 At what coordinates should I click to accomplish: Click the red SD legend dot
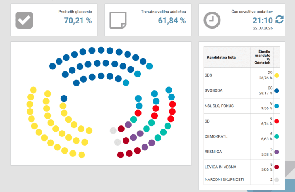(x=276, y=121)
